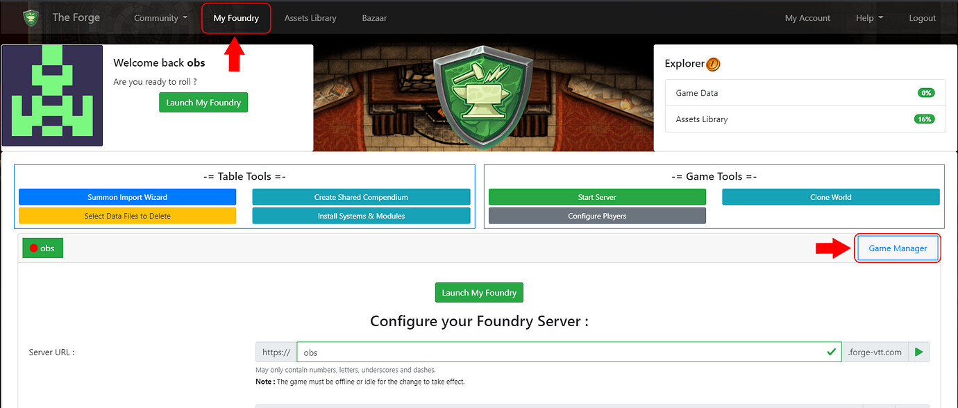Click the green launch arrow beside .forge-vtt.com
Viewport: 958px width, 408px height.
[x=918, y=352]
